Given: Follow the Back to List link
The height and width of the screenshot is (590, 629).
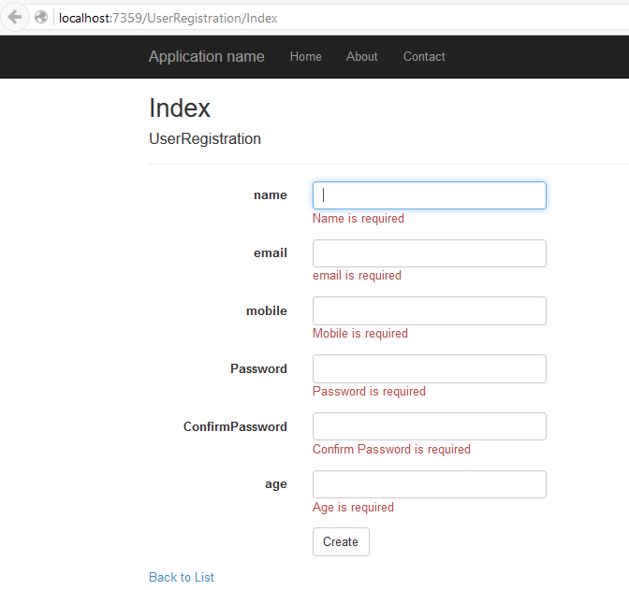Looking at the screenshot, I should [182, 577].
